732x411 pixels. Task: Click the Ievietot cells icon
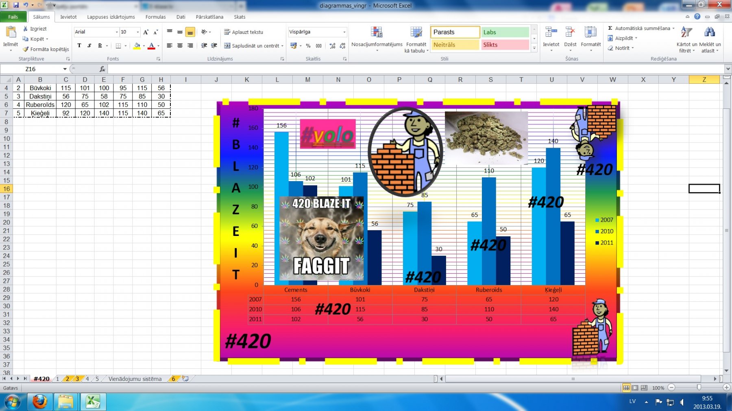551,32
